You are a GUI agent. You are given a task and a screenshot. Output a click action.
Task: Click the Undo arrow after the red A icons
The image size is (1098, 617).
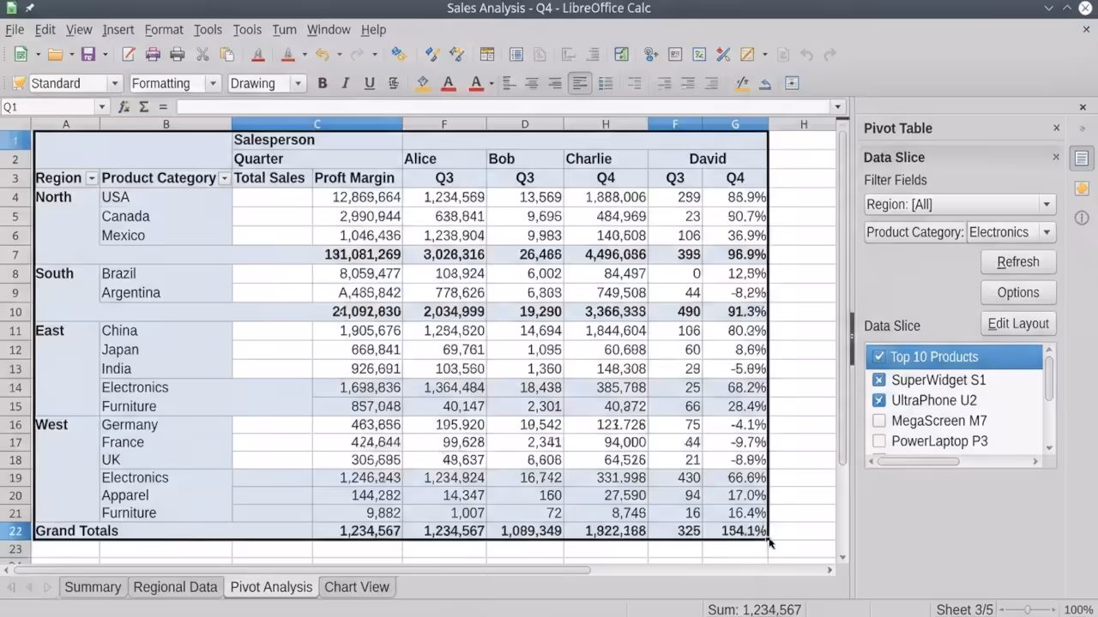322,54
